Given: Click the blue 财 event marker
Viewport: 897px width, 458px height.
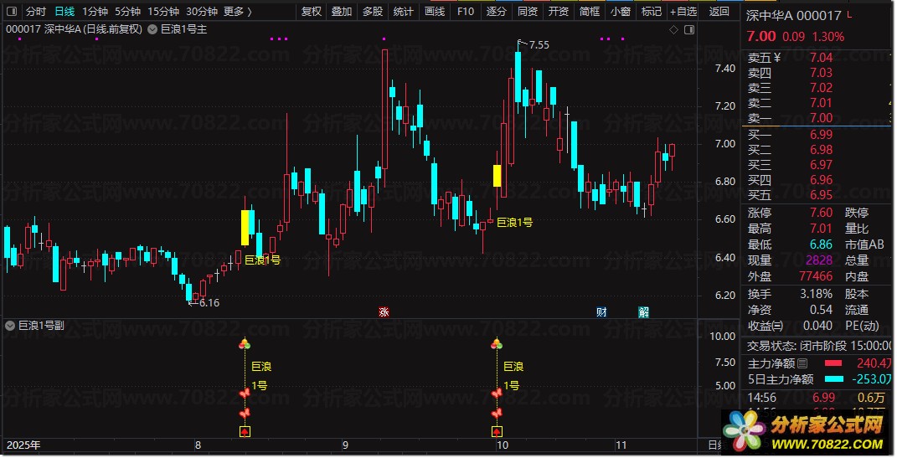Looking at the screenshot, I should point(601,312).
